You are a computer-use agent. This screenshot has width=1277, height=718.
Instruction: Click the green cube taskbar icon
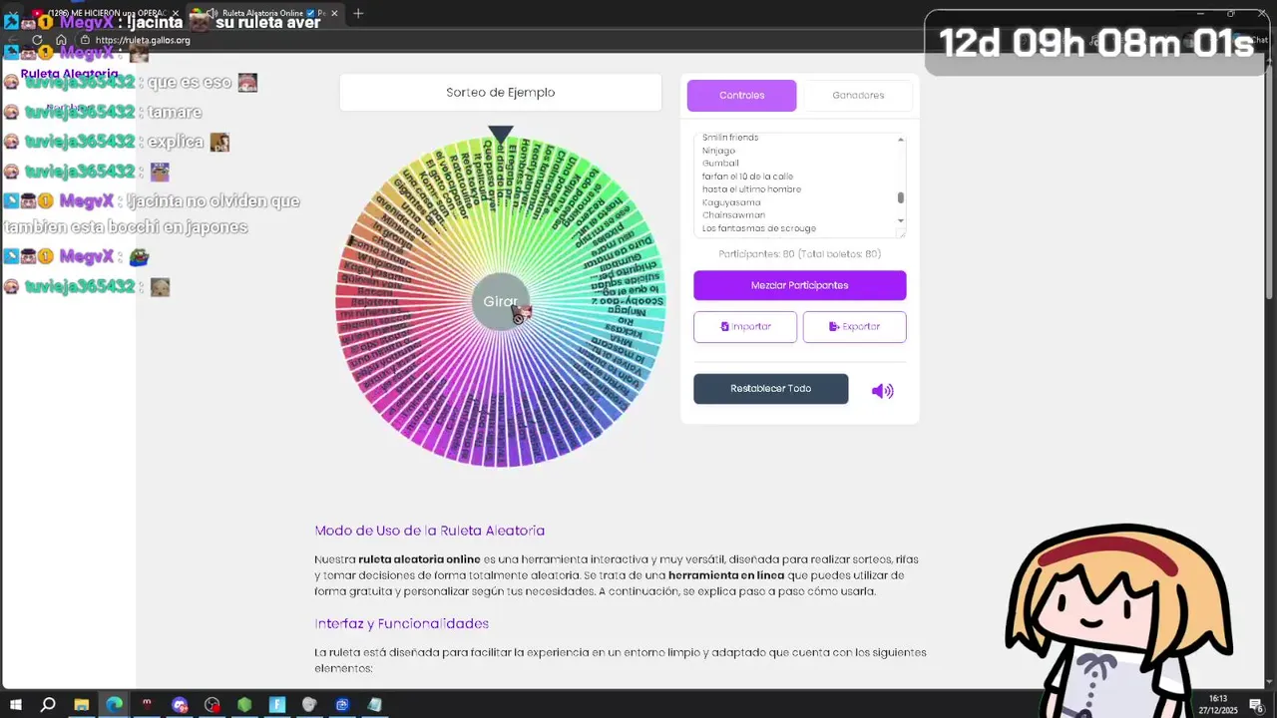pos(244,705)
